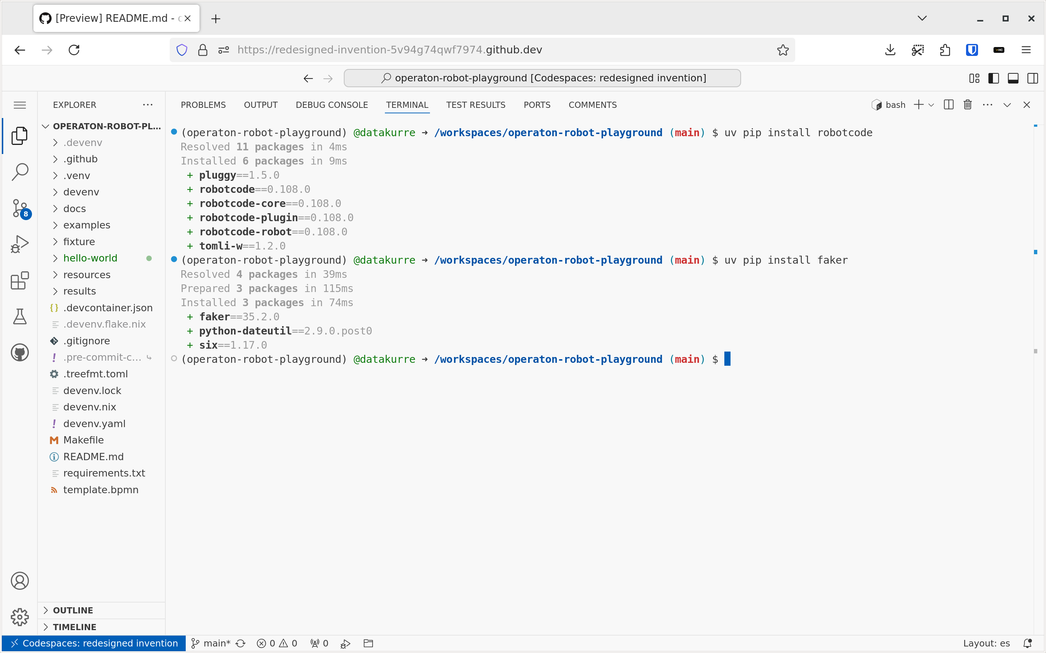Open terminal panel more actions ellipsis
Image resolution: width=1046 pixels, height=653 pixels.
coord(987,105)
